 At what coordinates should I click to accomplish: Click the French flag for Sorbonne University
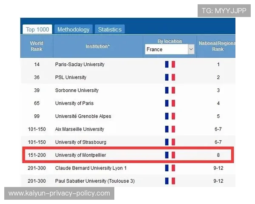click(170, 90)
